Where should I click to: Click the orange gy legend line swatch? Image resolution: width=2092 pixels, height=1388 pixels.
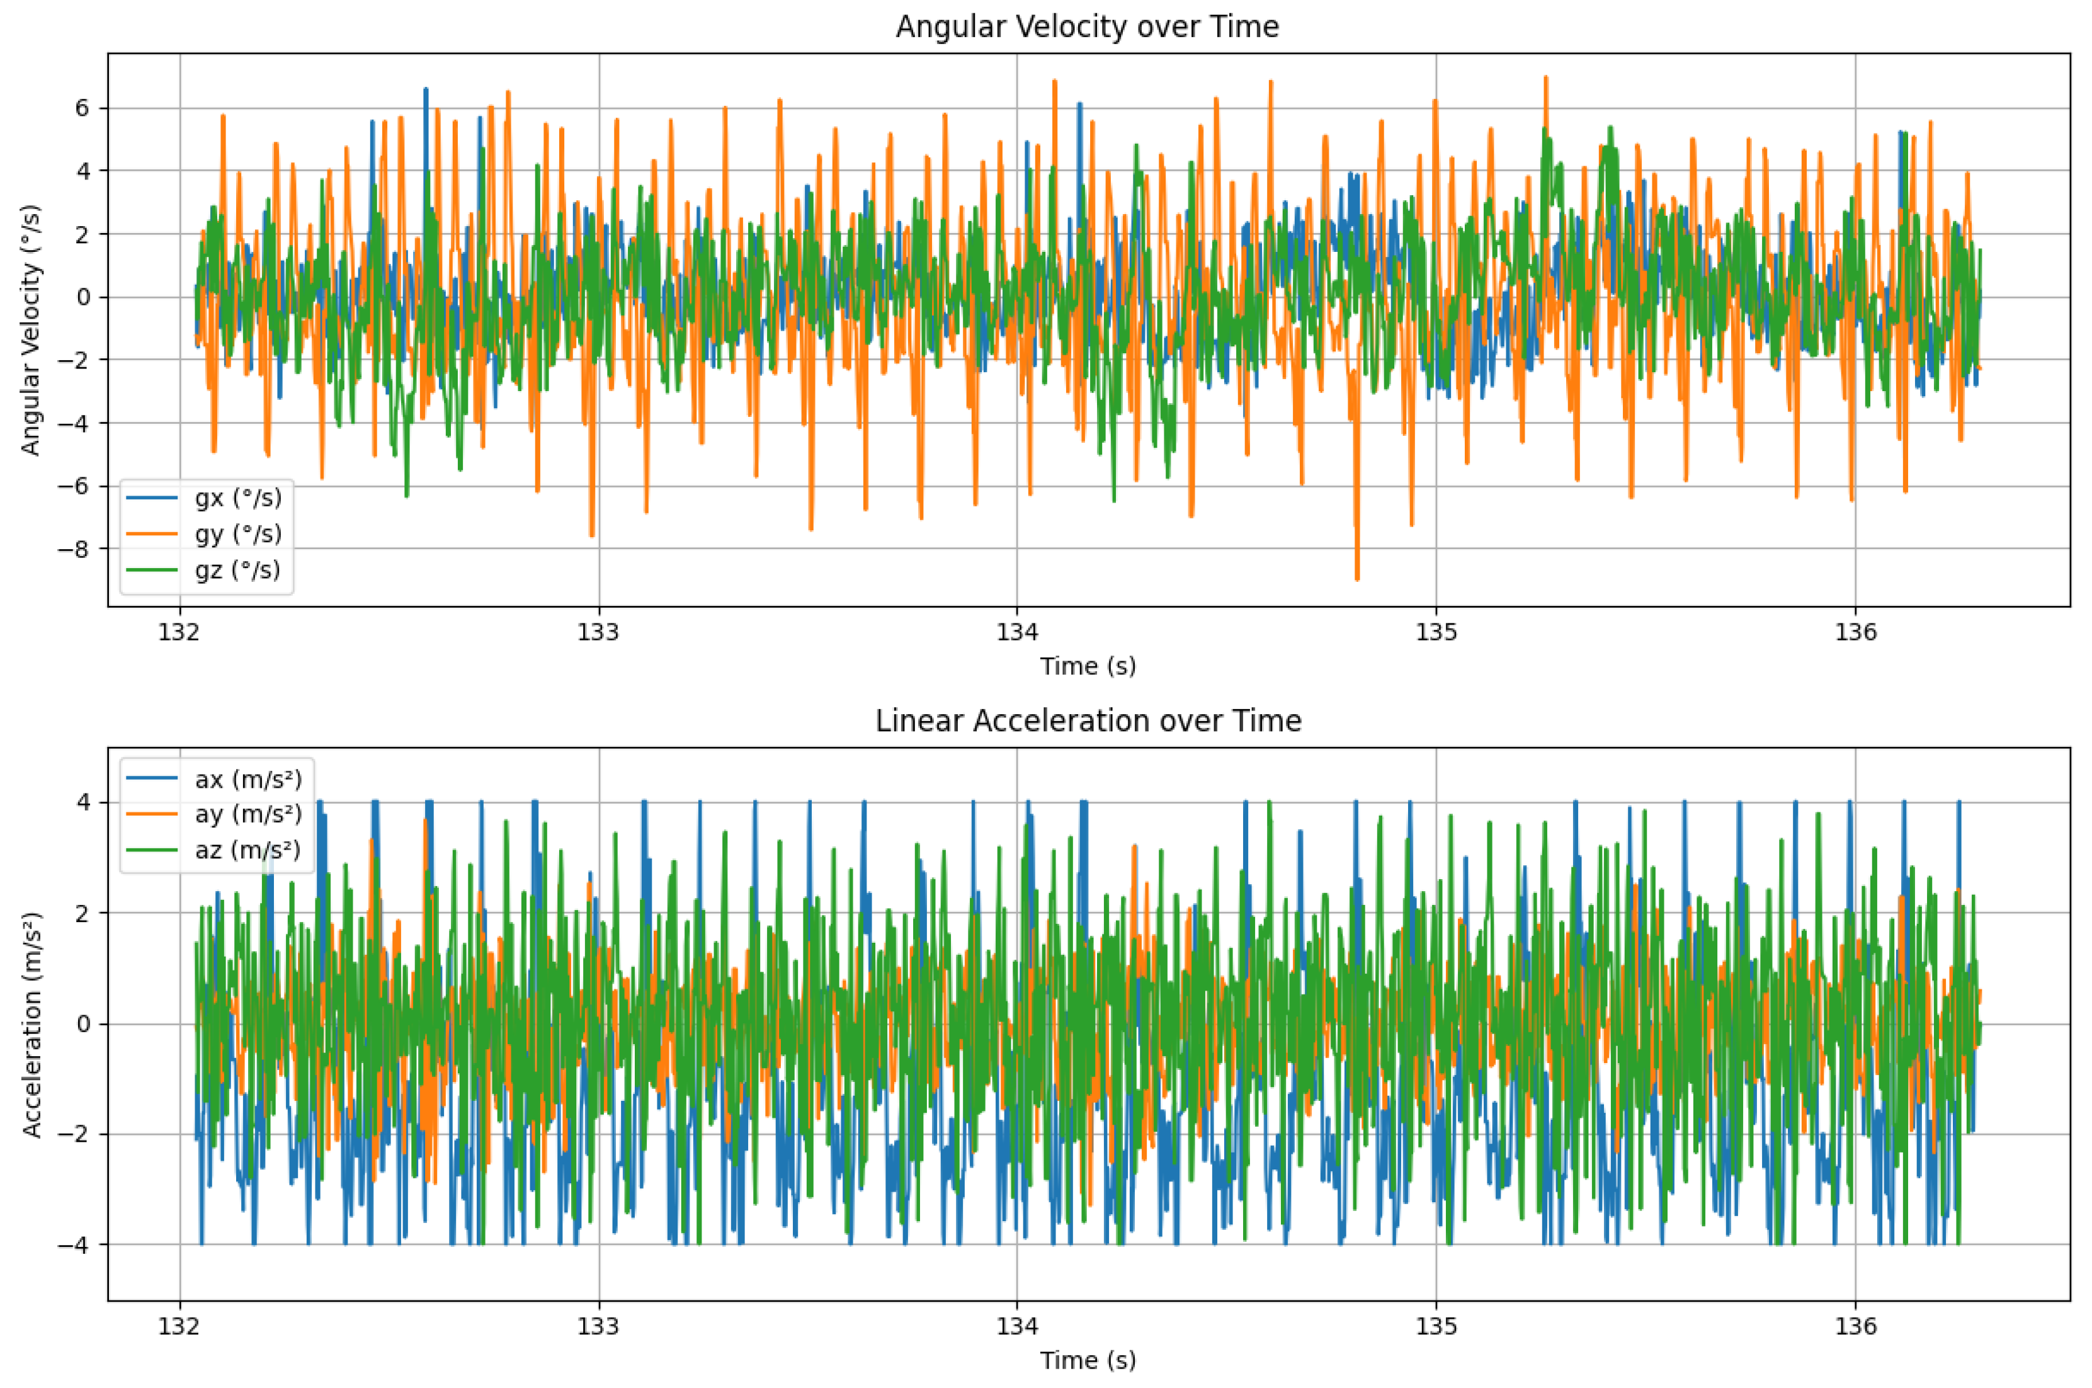tap(151, 534)
